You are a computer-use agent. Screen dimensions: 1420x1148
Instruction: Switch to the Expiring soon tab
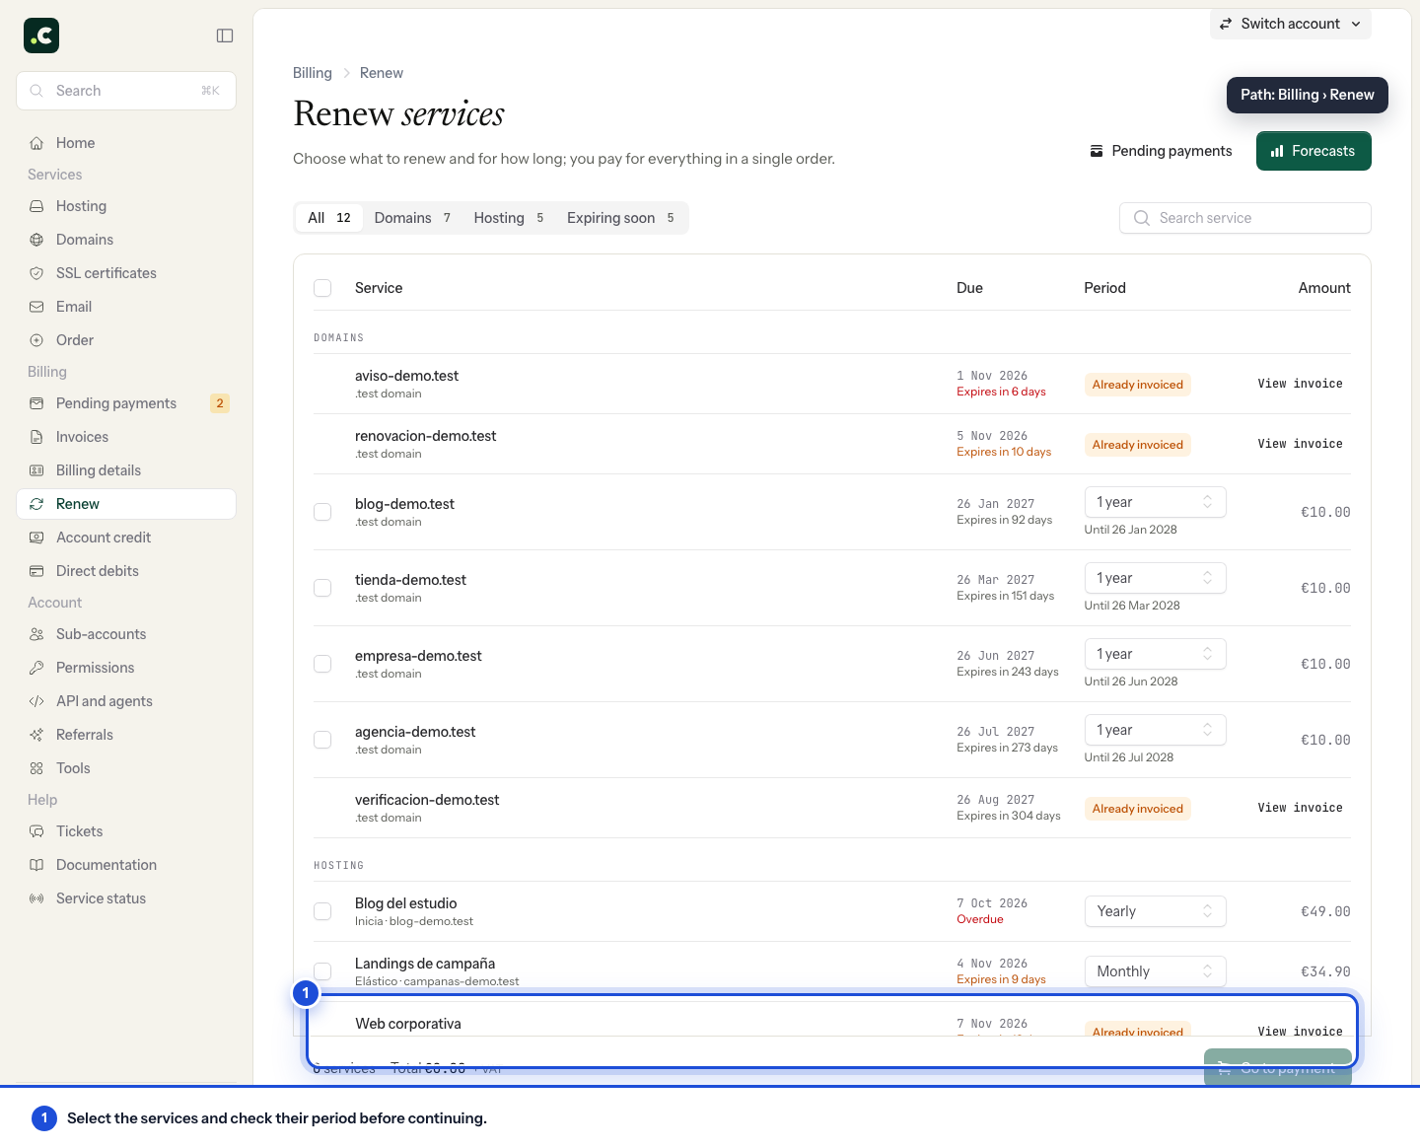[x=620, y=218]
